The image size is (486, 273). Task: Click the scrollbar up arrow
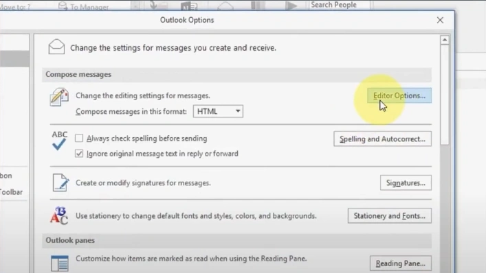[445, 40]
